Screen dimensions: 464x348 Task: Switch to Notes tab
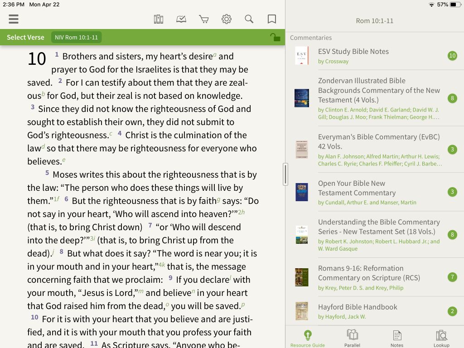[x=397, y=338]
